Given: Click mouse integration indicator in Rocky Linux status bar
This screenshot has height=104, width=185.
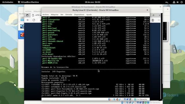Looking at the screenshot, I should coord(132,99).
